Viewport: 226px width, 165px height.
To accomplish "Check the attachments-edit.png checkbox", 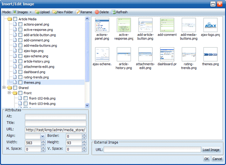I will click(x=20, y=67).
